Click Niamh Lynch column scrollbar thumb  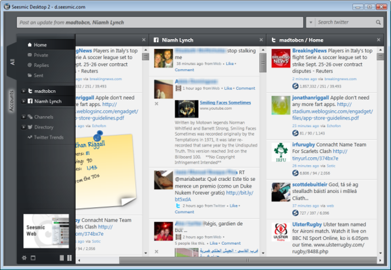[263, 63]
